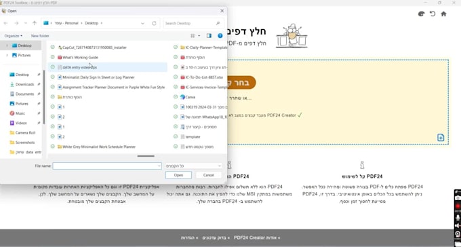The width and height of the screenshot is (461, 247).
Task: Go to PDF24 home icon
Action: [443, 14]
